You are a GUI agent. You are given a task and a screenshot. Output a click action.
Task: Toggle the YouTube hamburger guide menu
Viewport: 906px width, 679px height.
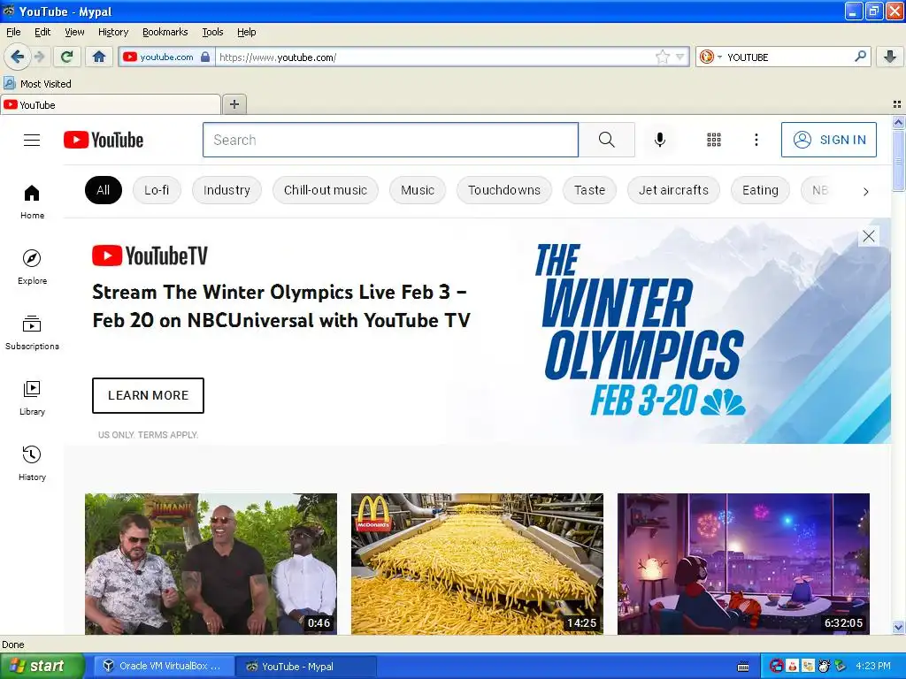coord(32,140)
